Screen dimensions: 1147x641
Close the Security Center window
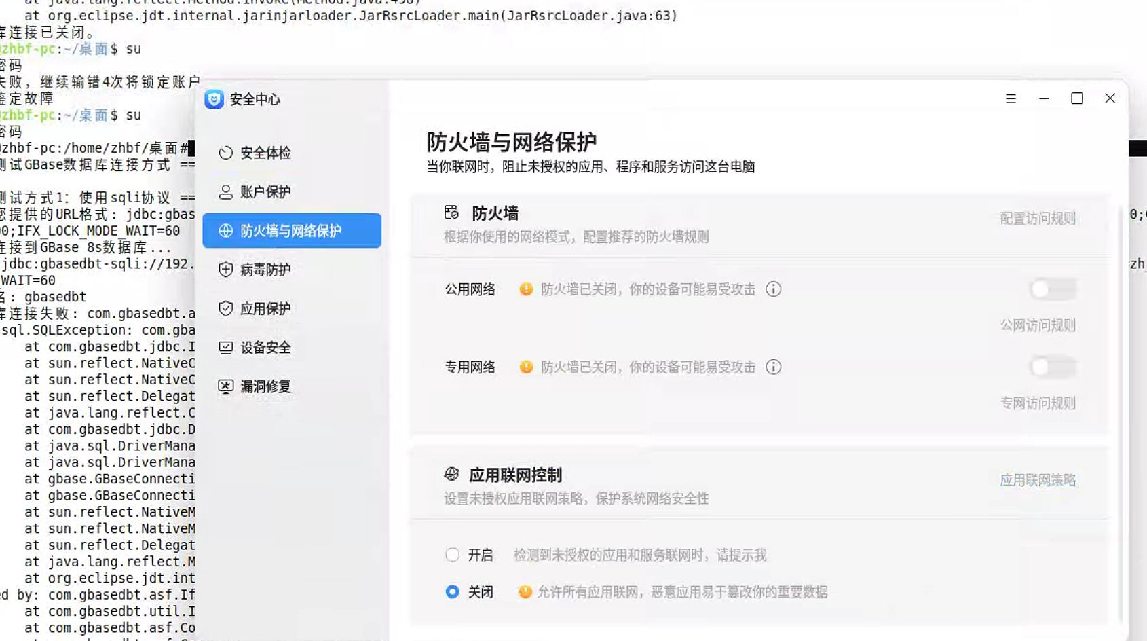(1110, 99)
